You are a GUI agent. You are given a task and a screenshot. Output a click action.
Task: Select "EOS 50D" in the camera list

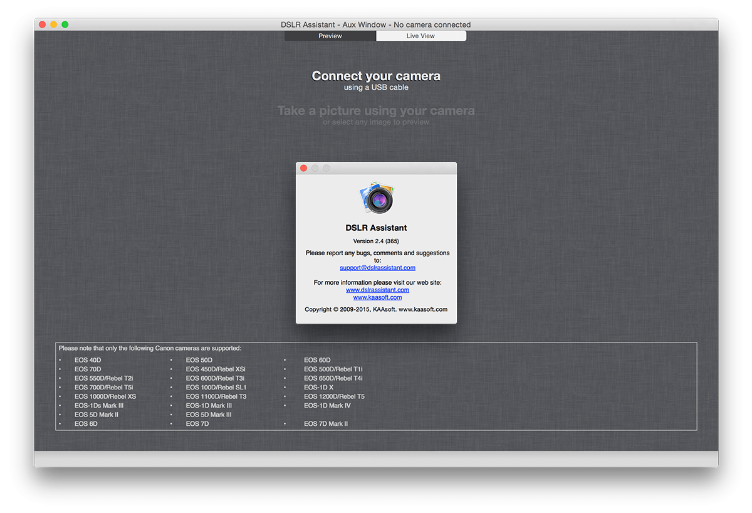tap(199, 360)
